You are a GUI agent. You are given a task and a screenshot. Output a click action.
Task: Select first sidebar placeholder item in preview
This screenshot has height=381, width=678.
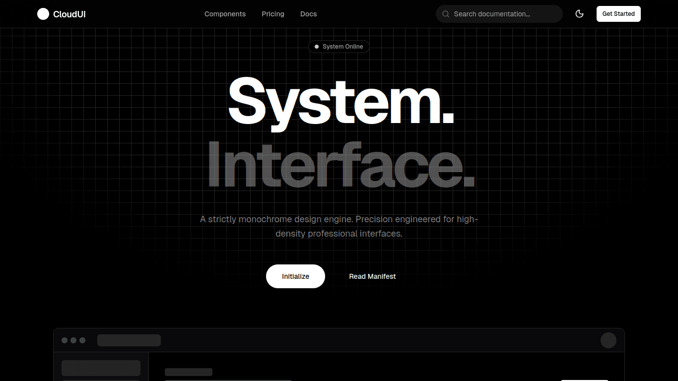pos(101,368)
